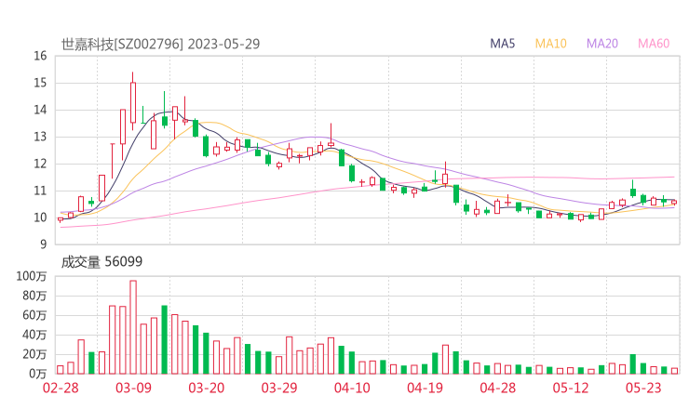The width and height of the screenshot is (689, 409).
Task: Click the price axis label 12
Action: tap(40, 164)
